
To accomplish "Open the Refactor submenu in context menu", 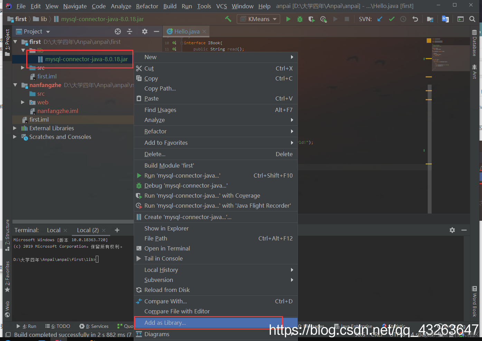I will [x=216, y=131].
